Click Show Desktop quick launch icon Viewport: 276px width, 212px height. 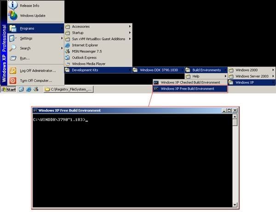pos(21,89)
